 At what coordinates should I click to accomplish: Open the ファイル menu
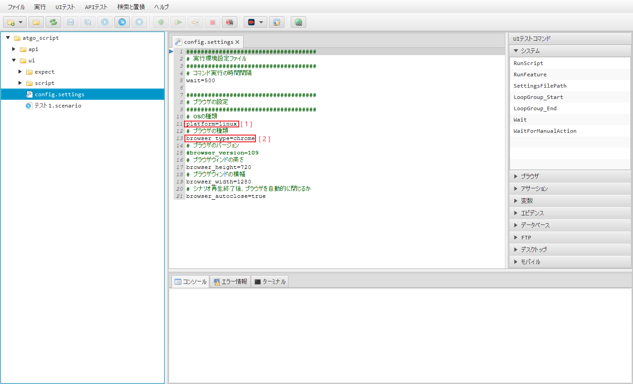point(16,7)
